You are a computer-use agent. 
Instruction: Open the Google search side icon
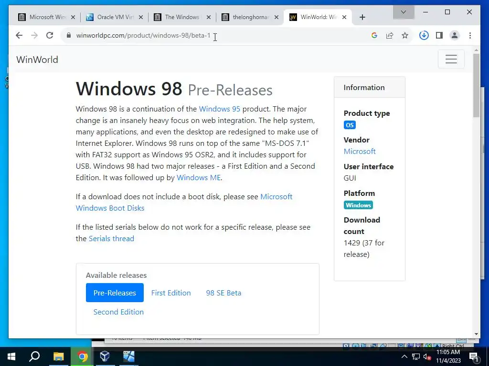[374, 35]
